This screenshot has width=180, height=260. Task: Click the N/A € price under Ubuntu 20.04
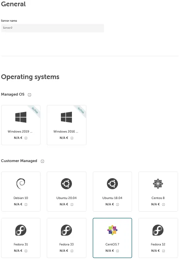64,204
